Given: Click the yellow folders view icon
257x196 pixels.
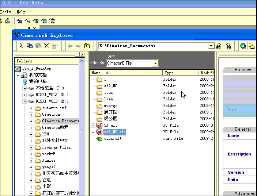Looking at the screenshot, I should (x=252, y=46).
